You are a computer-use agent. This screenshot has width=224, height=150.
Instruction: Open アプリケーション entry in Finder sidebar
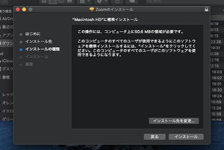pyautogui.click(x=6, y=35)
